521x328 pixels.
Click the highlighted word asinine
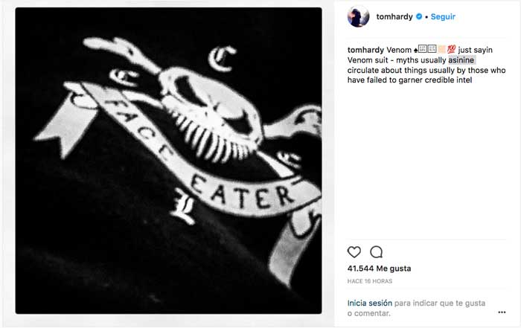461,60
